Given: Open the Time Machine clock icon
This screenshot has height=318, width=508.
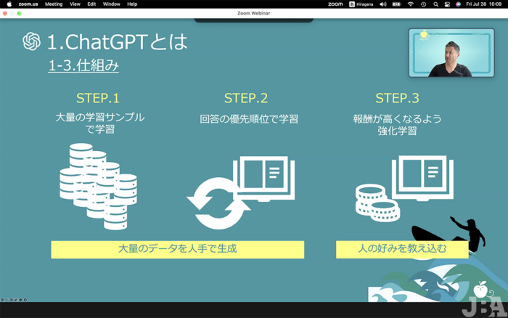Looking at the screenshot, I should pyautogui.click(x=423, y=4).
